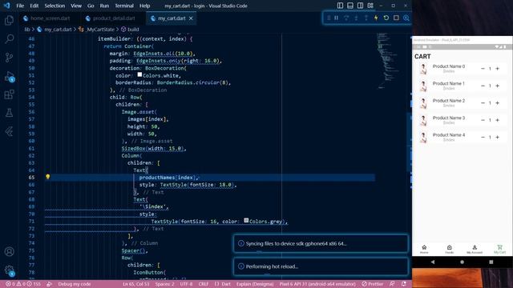Decrease quantity of Product Name 3
513x288 pixels.
(483, 120)
